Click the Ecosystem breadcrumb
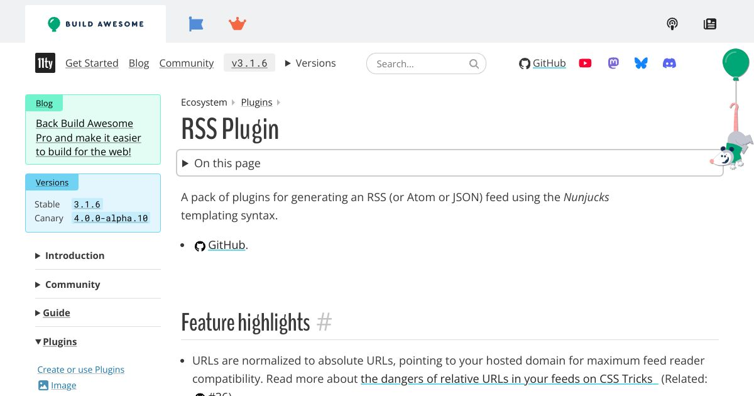The height and width of the screenshot is (396, 754). point(204,102)
